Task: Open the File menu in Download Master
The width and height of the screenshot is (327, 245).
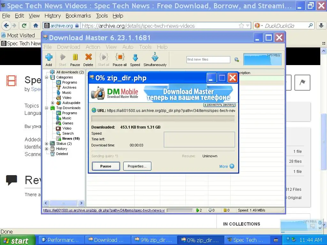Action: pos(48,47)
